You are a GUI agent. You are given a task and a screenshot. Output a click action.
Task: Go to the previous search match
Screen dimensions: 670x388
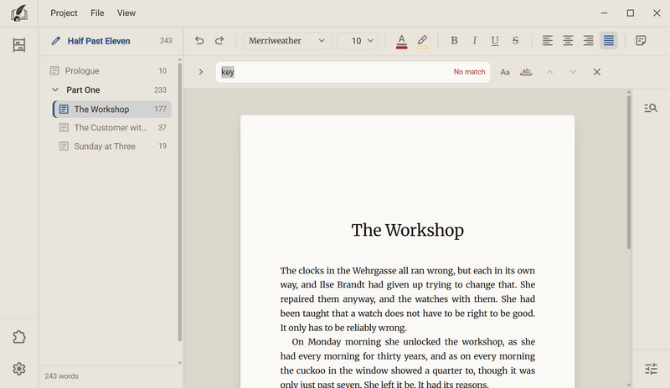(549, 72)
